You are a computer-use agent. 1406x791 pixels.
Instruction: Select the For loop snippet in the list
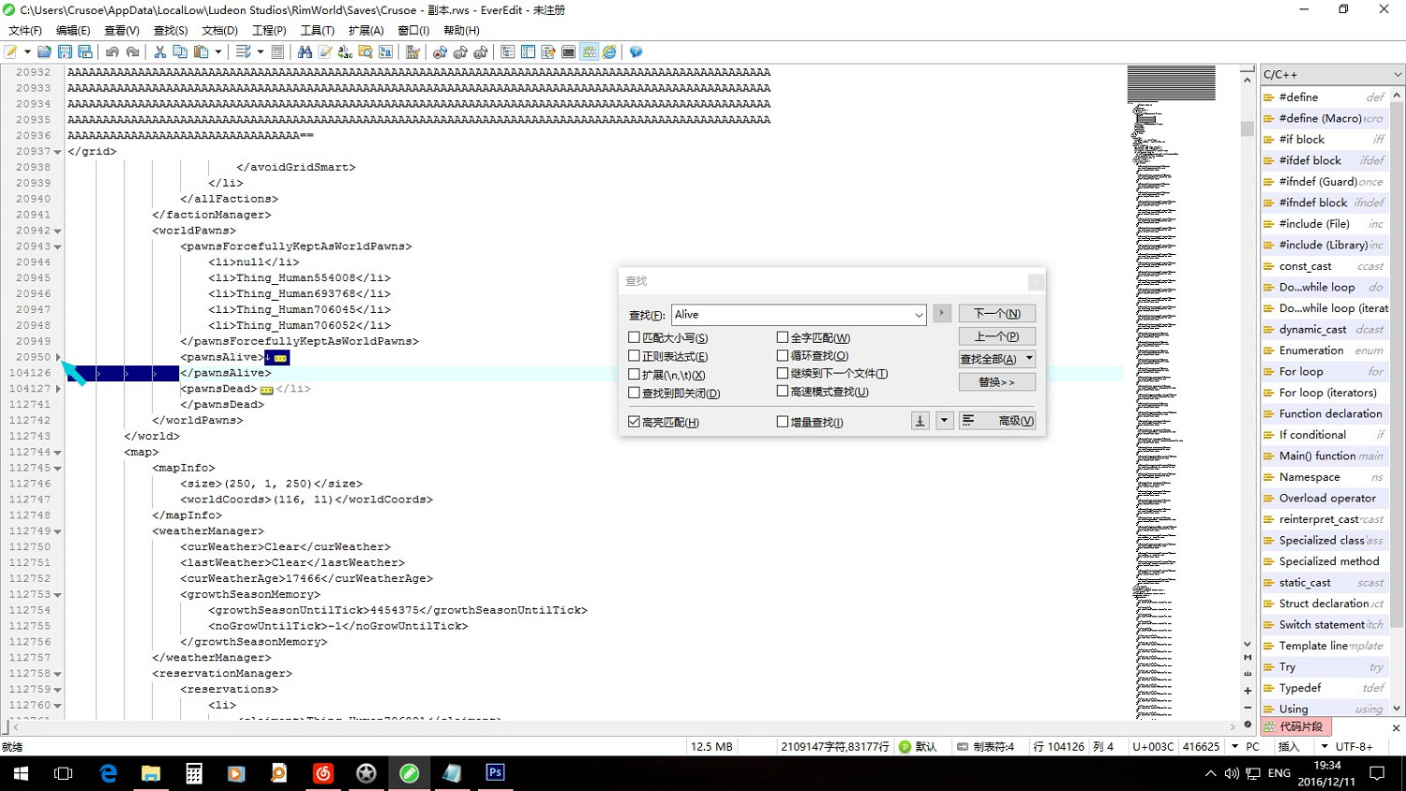[1301, 372]
